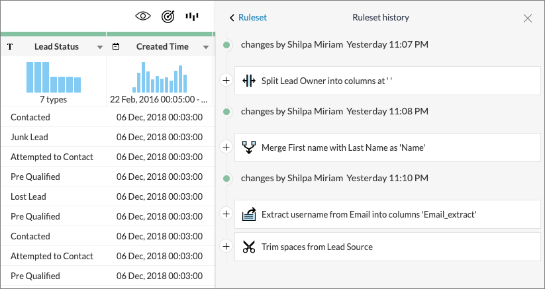Viewport: 545px width, 289px height.
Task: Click the calendar type icon for Created Time
Action: pos(117,47)
